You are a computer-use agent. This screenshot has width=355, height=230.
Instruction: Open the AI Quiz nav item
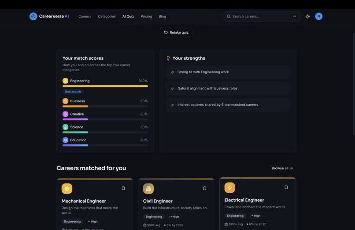click(128, 16)
